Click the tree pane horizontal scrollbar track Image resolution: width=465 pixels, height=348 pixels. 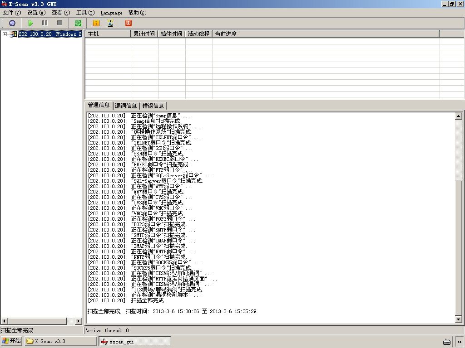tap(71, 321)
